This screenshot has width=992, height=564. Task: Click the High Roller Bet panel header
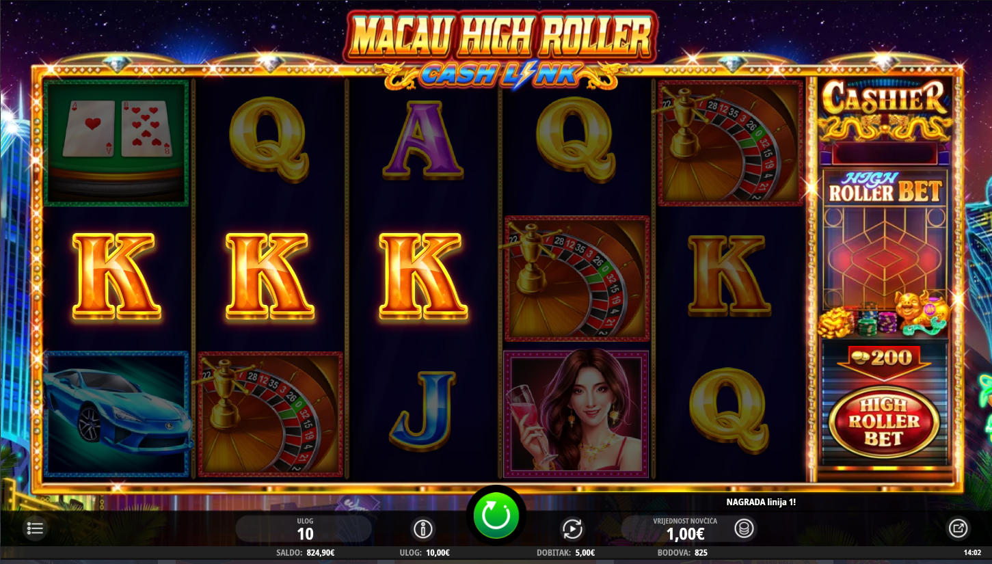pos(885,187)
